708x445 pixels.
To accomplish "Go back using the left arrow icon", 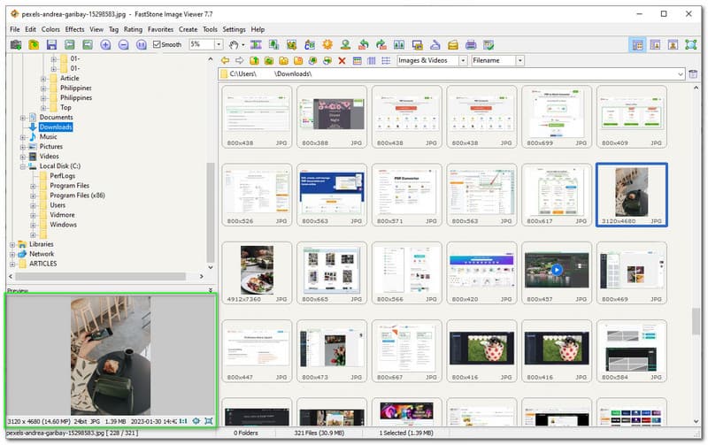I will (x=225, y=60).
